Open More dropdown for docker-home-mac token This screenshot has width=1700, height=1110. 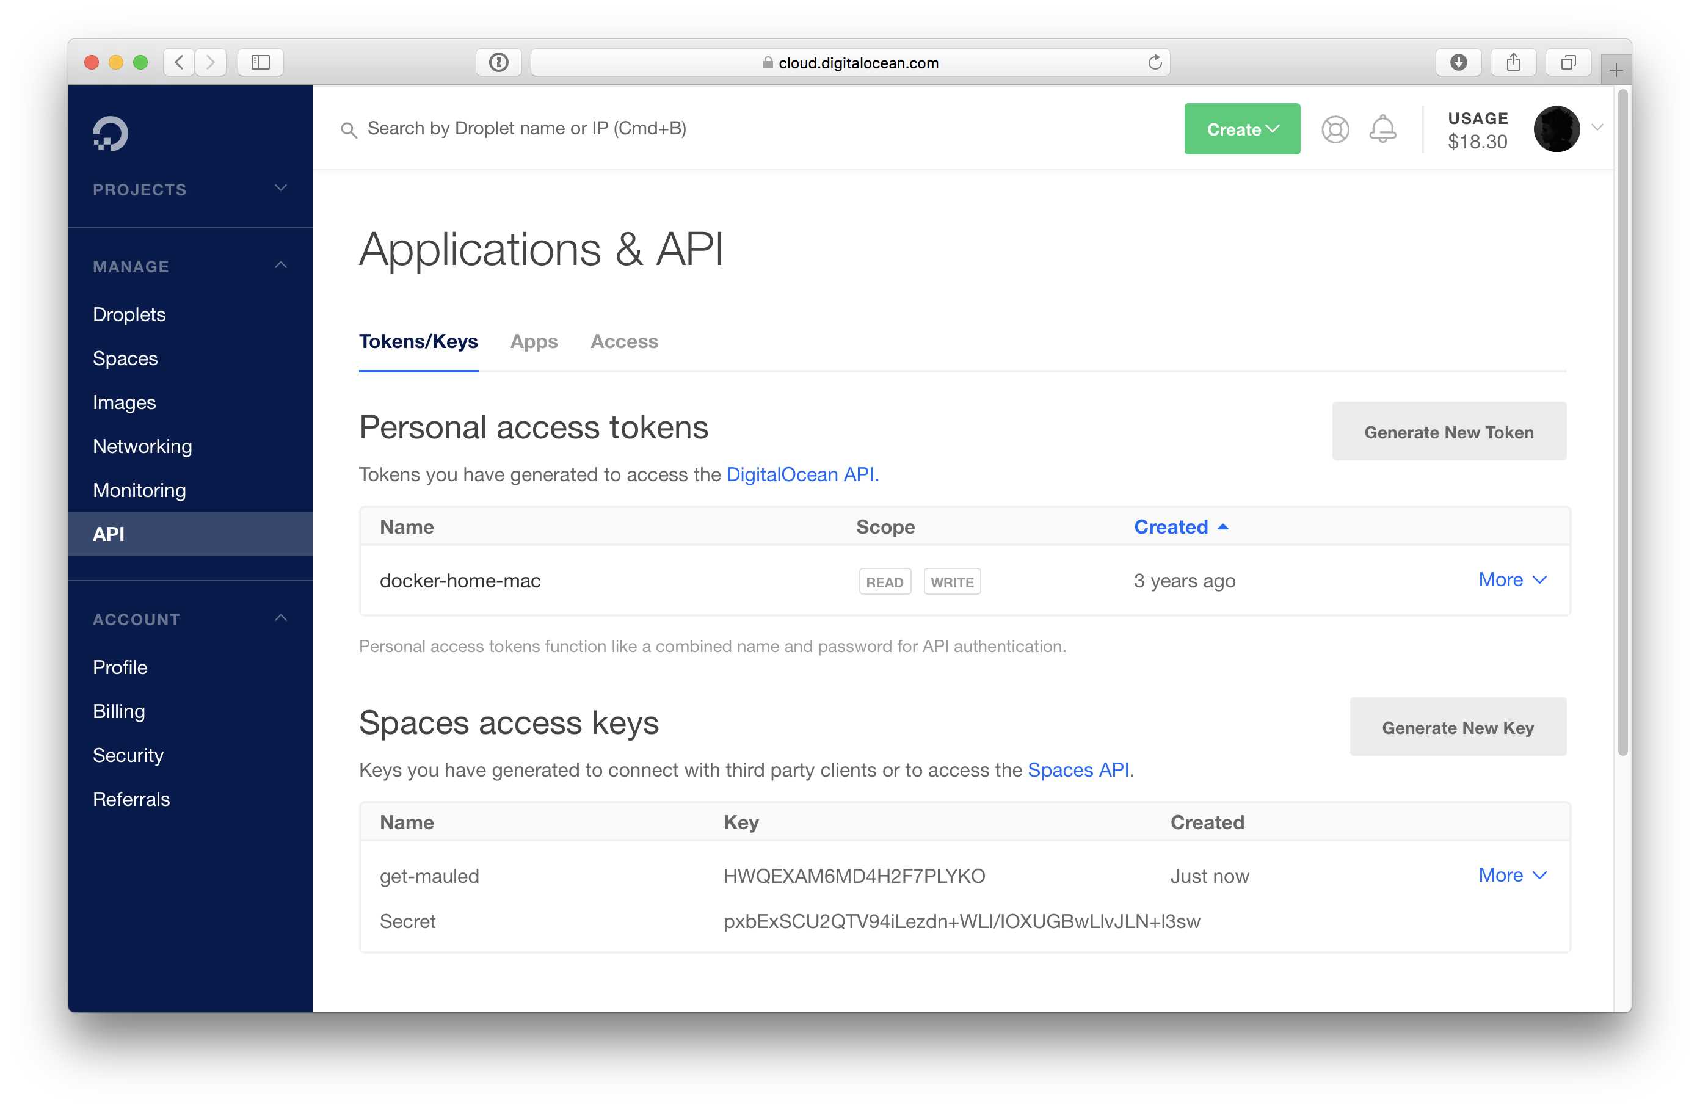pyautogui.click(x=1511, y=580)
